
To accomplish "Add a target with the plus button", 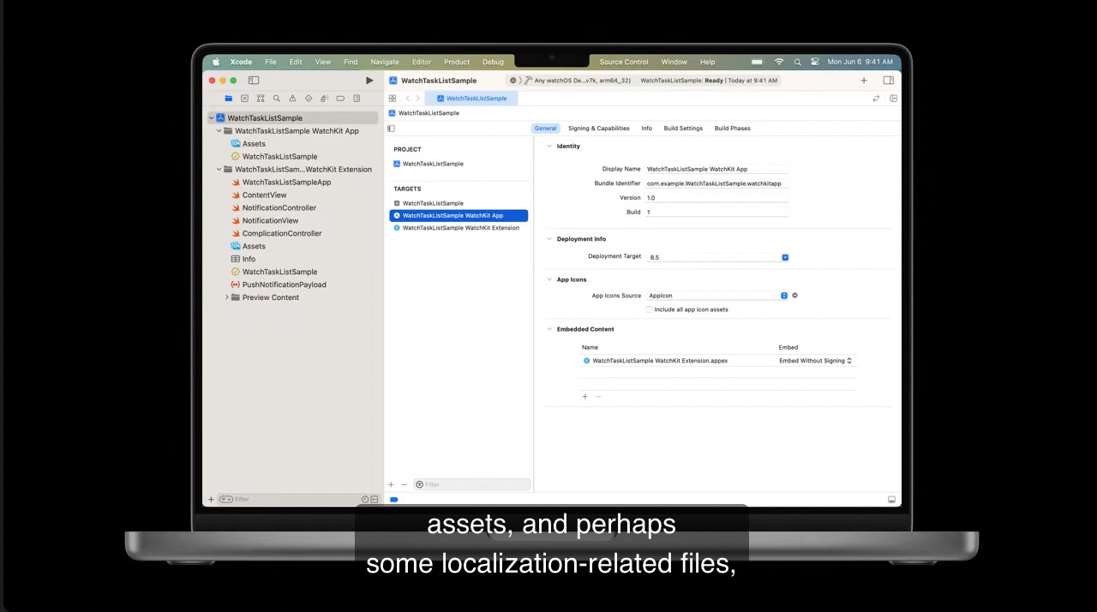I will click(391, 484).
